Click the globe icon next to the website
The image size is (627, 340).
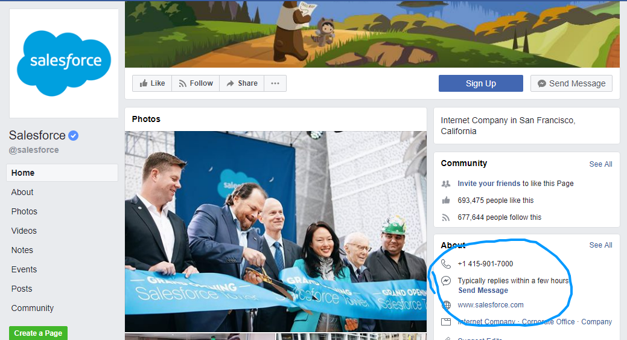(446, 305)
